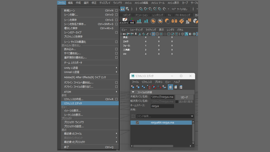Click the Select by object type icon
The height and width of the screenshot is (152, 270).
[x=123, y=9]
